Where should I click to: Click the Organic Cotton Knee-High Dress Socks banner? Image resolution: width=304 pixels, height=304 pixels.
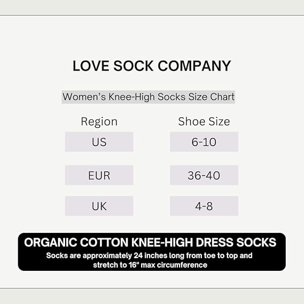click(152, 252)
